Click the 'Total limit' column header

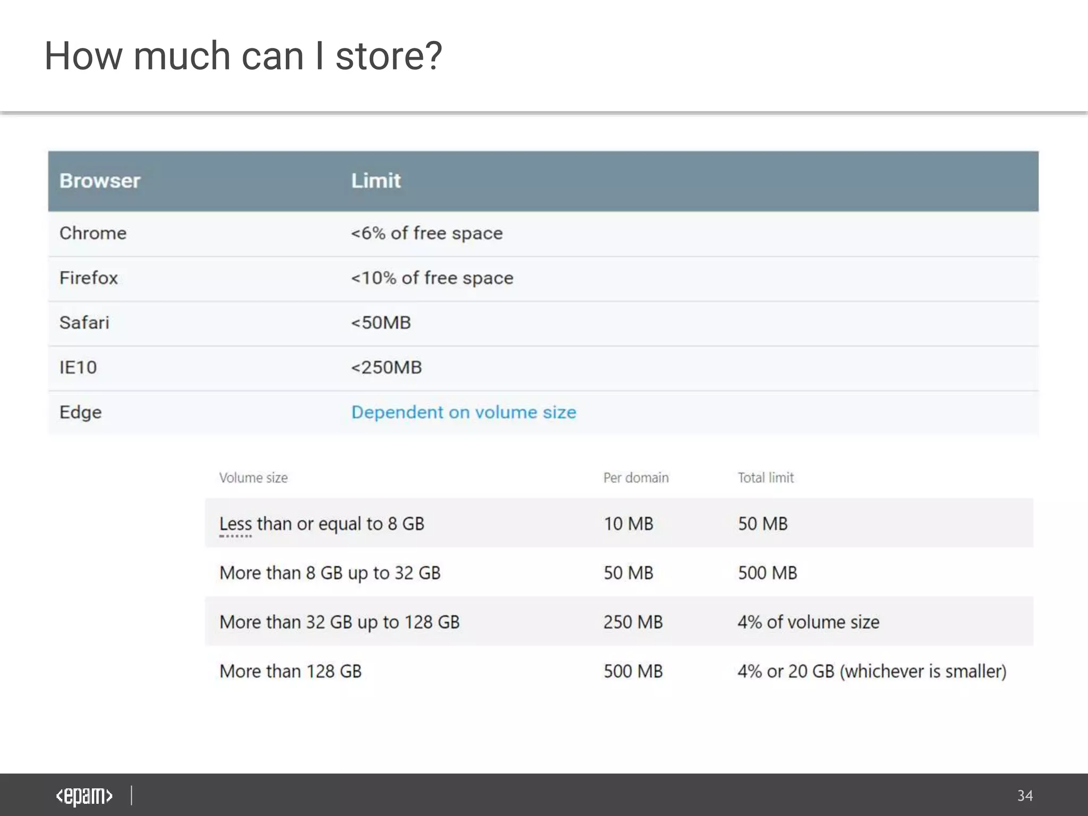click(766, 478)
